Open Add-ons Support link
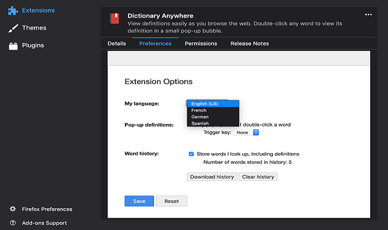This screenshot has width=388, height=230. pyautogui.click(x=44, y=223)
